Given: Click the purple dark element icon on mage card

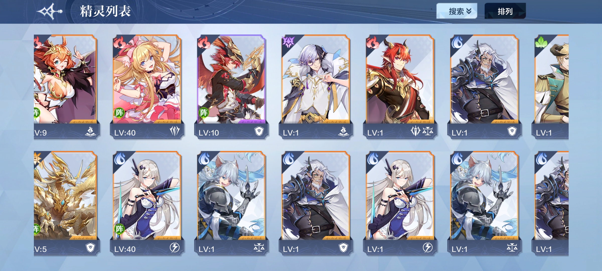Looking at the screenshot, I should pos(288,42).
